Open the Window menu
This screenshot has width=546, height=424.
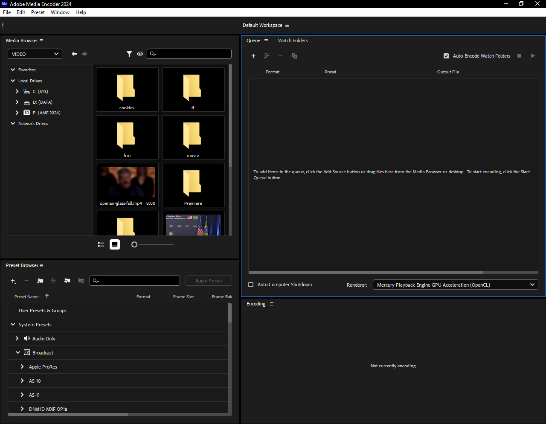coord(60,12)
